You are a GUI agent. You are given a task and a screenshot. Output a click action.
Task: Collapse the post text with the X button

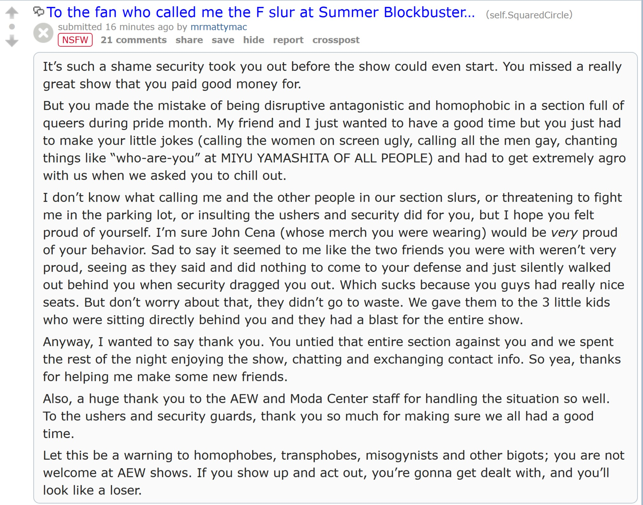[43, 33]
